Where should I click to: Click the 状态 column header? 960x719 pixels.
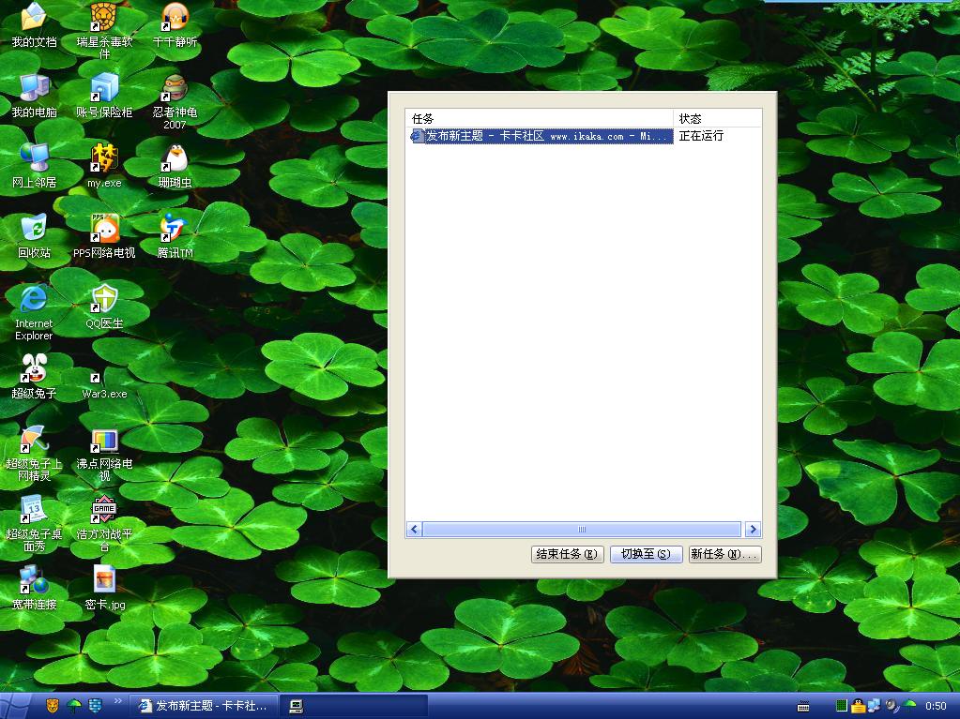click(x=718, y=119)
